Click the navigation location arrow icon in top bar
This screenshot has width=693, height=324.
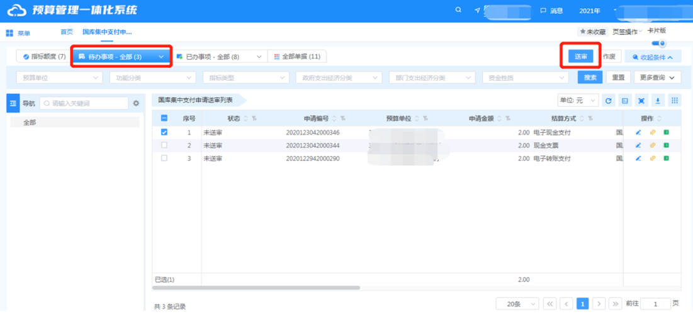pyautogui.click(x=477, y=11)
